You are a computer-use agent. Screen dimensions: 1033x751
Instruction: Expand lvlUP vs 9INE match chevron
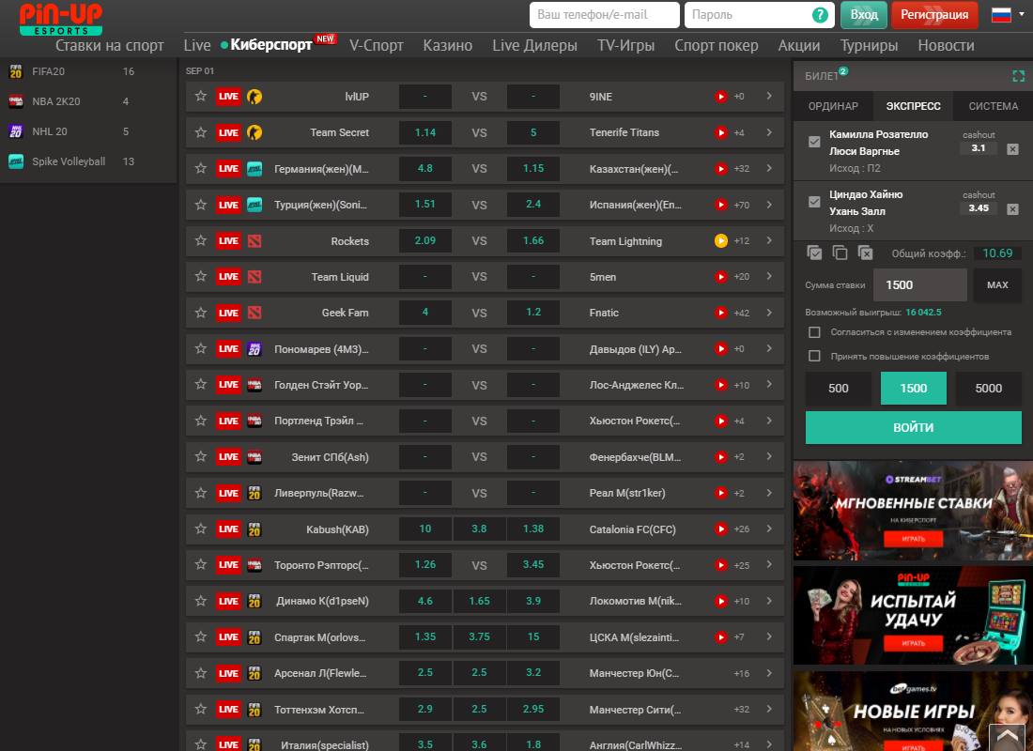[769, 96]
